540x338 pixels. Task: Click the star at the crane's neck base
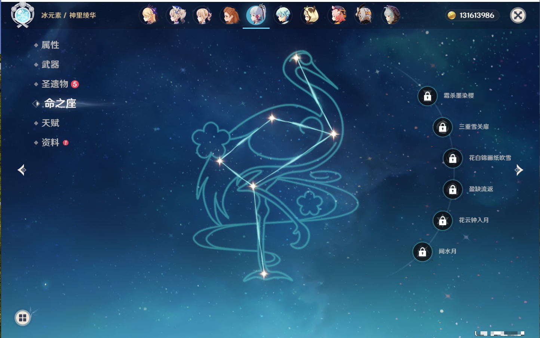pos(333,134)
